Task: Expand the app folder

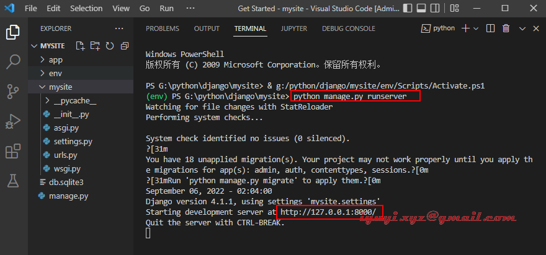Action: coord(56,60)
